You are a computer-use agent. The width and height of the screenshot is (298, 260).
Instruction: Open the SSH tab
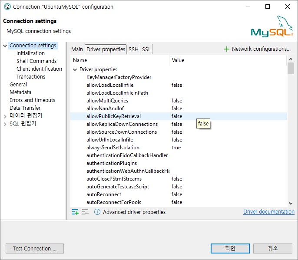pyautogui.click(x=133, y=49)
